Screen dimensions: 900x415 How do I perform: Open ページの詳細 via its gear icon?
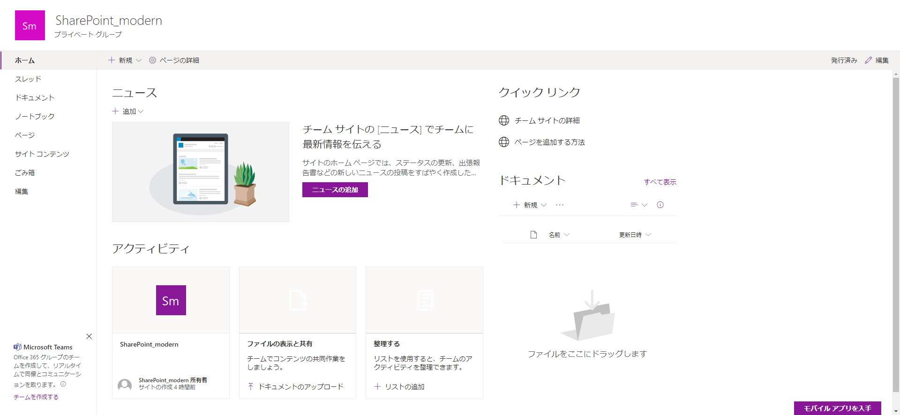152,60
